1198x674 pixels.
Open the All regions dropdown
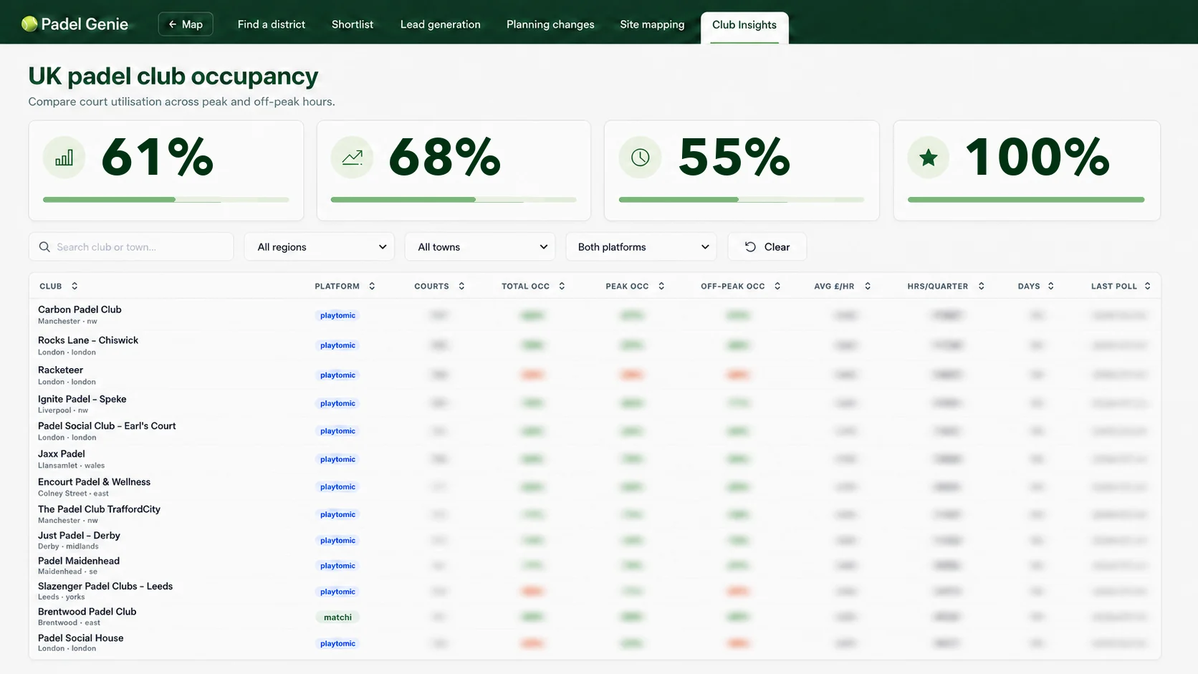point(320,247)
